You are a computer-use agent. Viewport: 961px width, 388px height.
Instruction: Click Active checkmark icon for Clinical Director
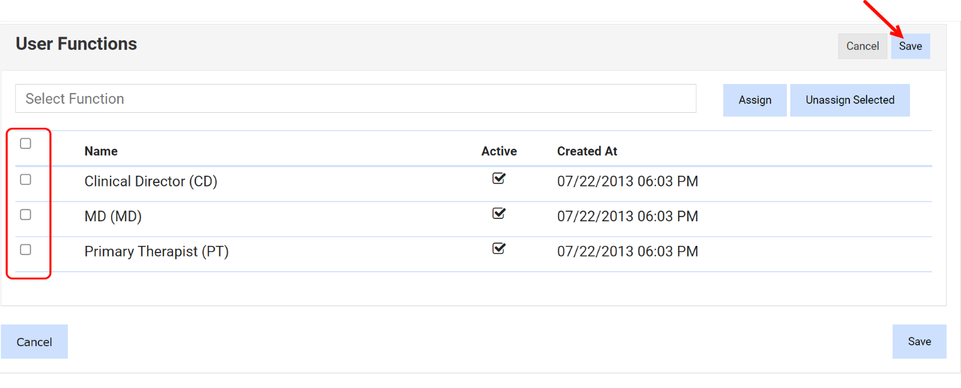click(x=499, y=179)
